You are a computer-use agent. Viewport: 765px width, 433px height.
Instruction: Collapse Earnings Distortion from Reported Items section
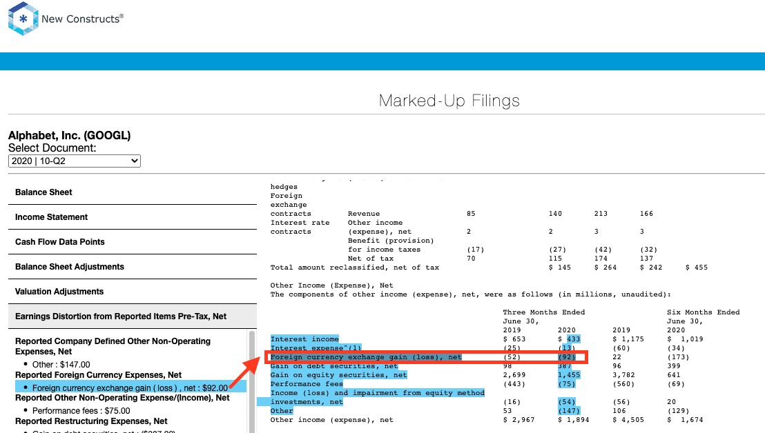(132, 316)
